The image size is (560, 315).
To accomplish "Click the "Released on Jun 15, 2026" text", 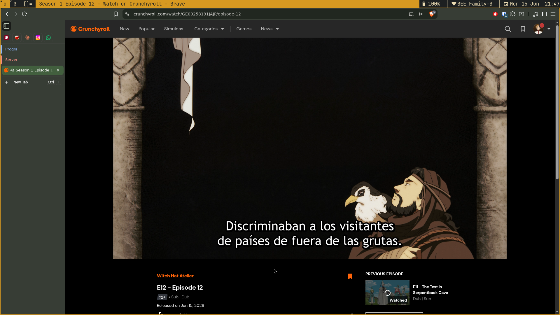I will click(181, 306).
